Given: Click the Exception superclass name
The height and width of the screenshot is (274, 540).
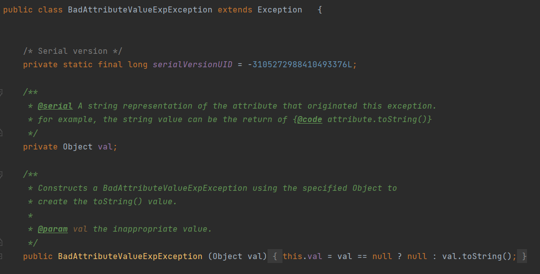Looking at the screenshot, I should point(279,10).
